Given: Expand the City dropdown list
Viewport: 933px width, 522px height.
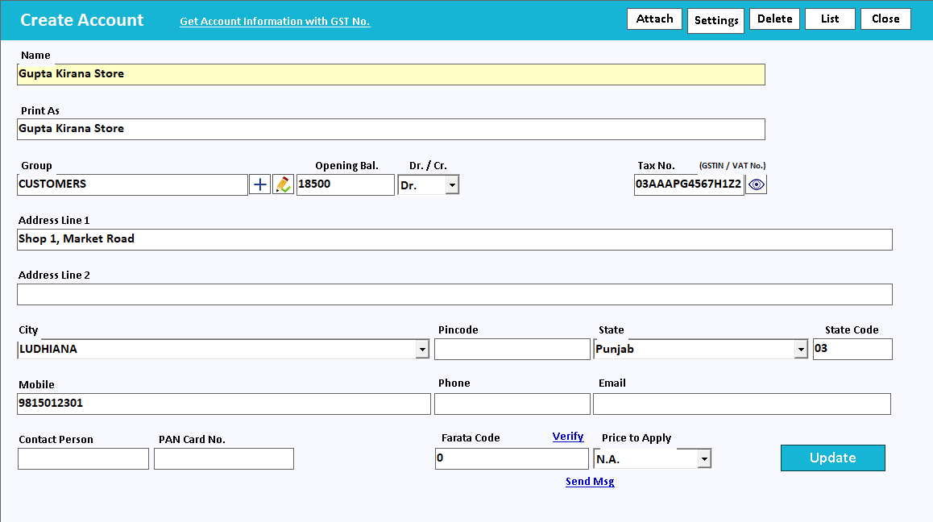Looking at the screenshot, I should [x=422, y=349].
